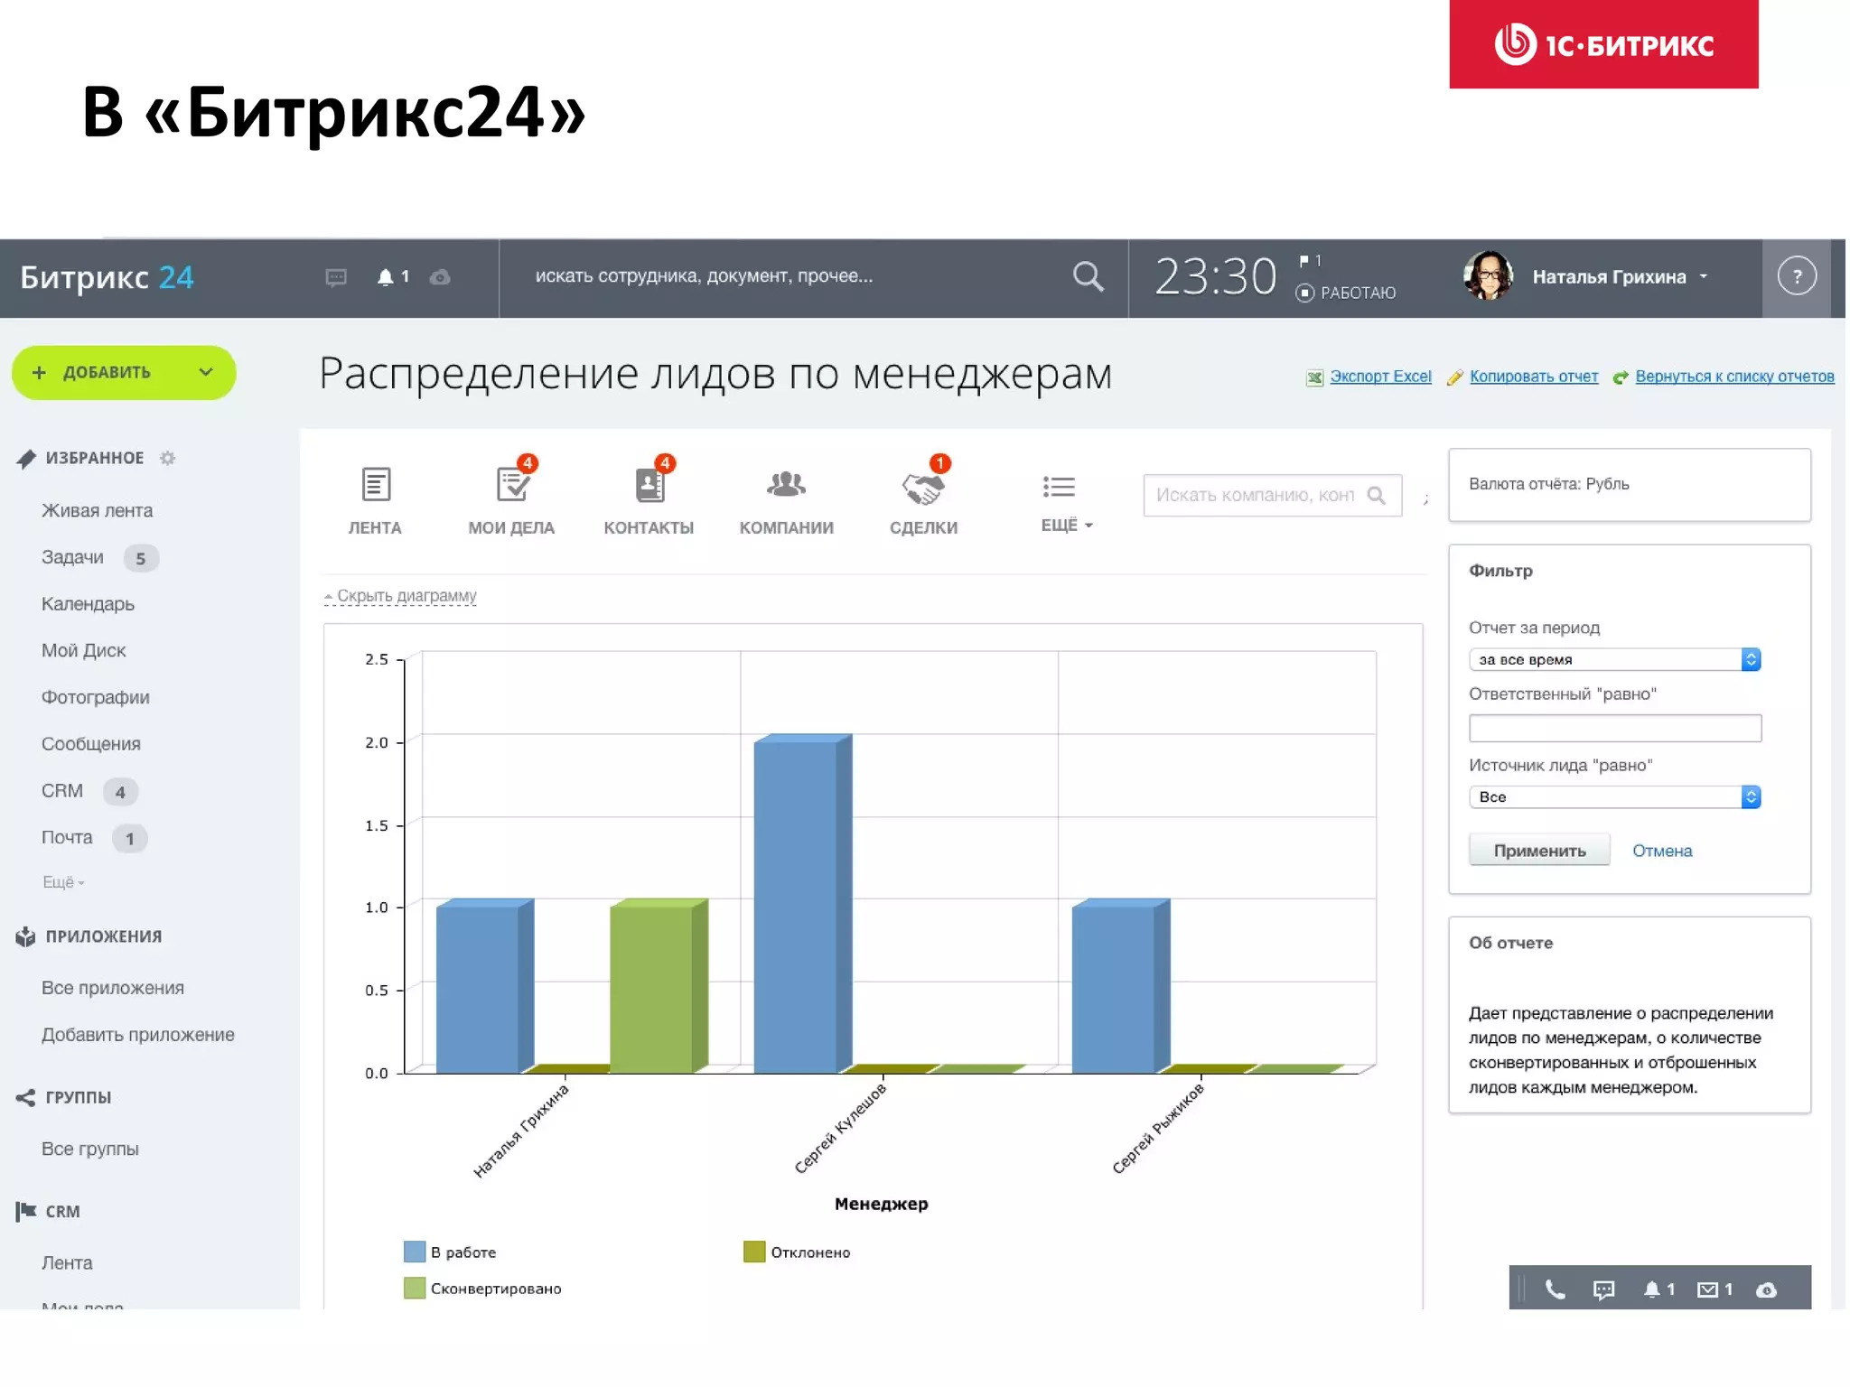Click the Применить filter button
1850x1387 pixels.
(1538, 851)
